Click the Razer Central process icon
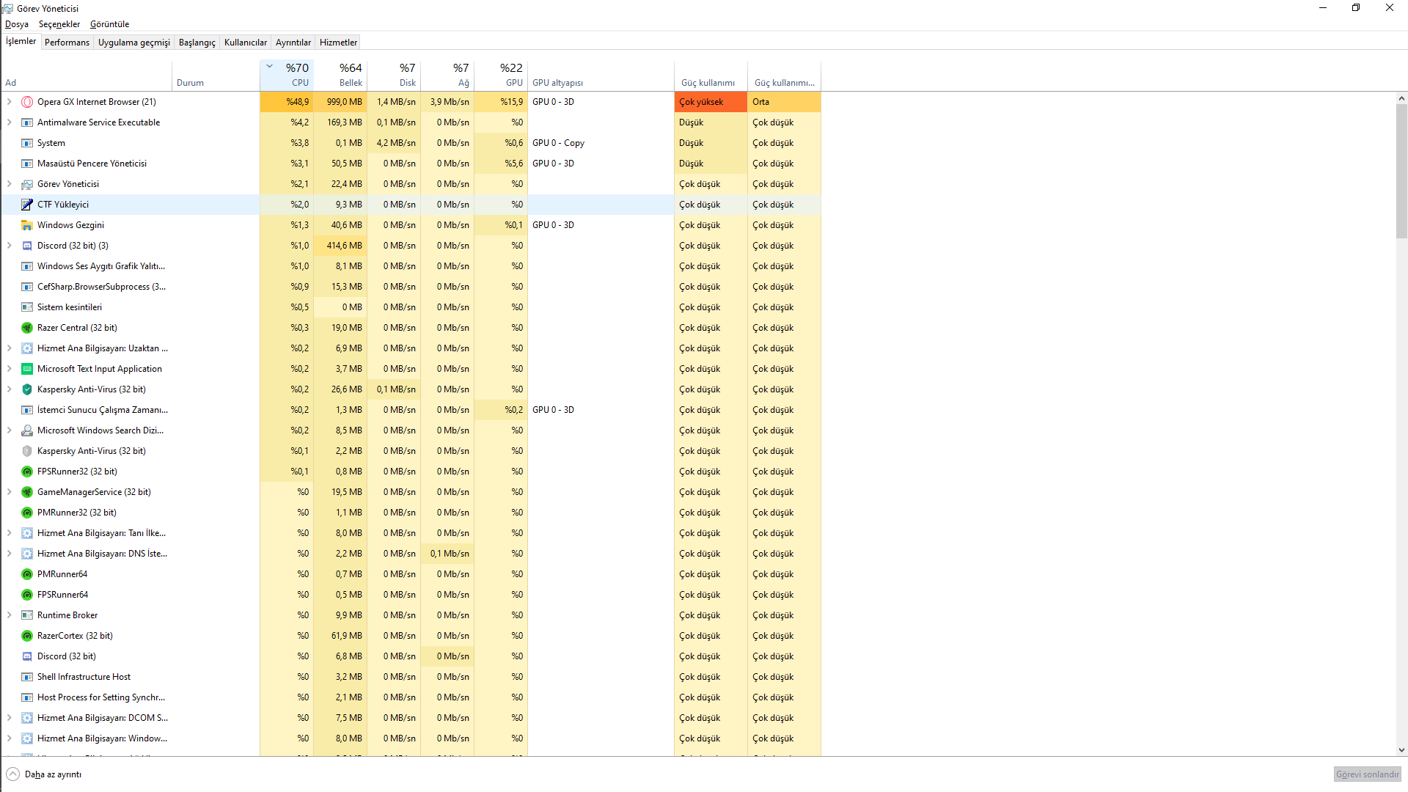The height and width of the screenshot is (792, 1408). [27, 328]
